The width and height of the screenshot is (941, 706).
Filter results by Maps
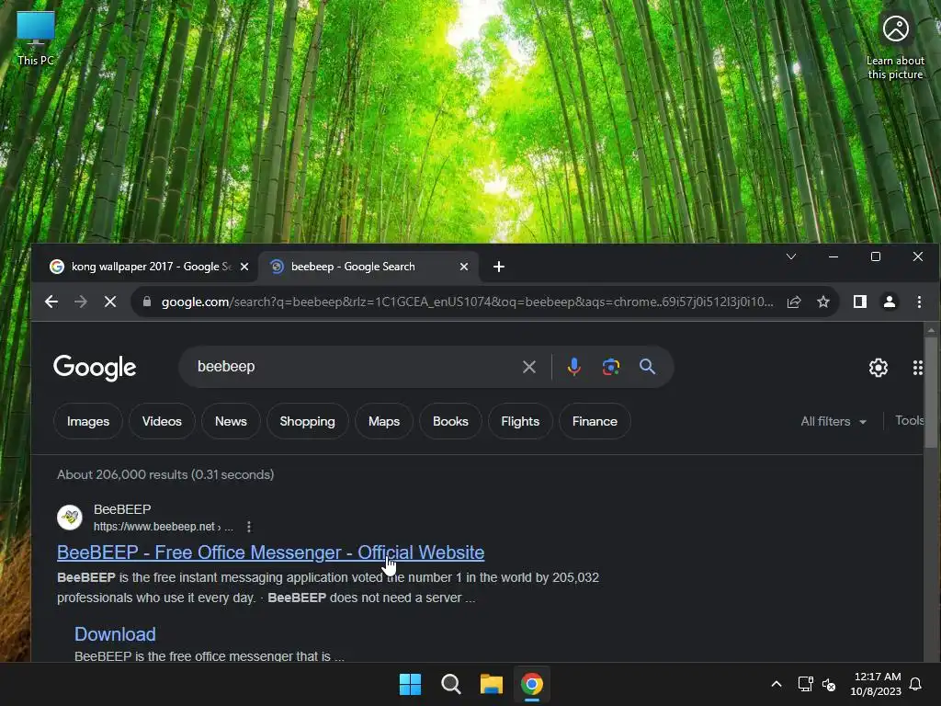384,421
